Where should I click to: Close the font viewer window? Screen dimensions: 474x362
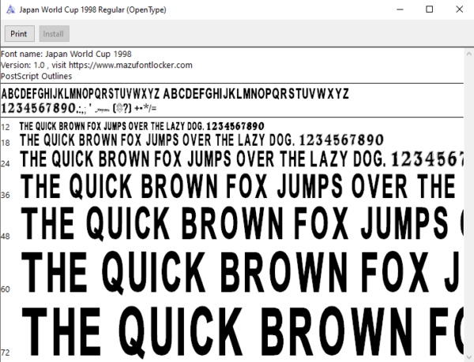coord(459,9)
